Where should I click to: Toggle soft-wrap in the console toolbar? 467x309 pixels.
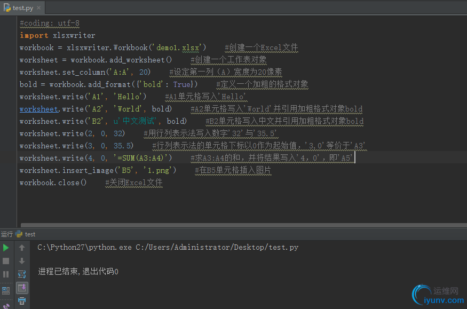pyautogui.click(x=21, y=274)
